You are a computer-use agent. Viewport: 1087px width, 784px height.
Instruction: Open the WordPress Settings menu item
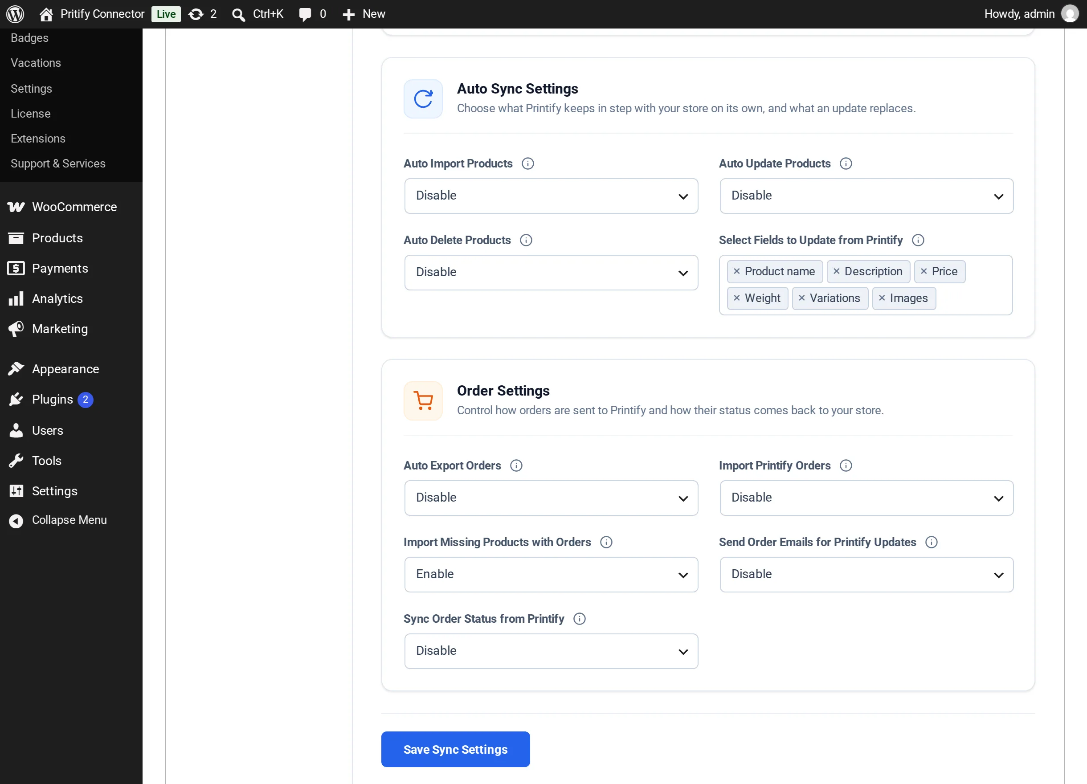click(71, 491)
